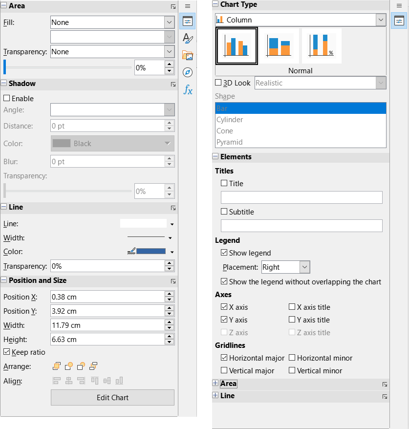The width and height of the screenshot is (409, 429).
Task: Select the stacked column chart subtype
Action: click(x=279, y=45)
